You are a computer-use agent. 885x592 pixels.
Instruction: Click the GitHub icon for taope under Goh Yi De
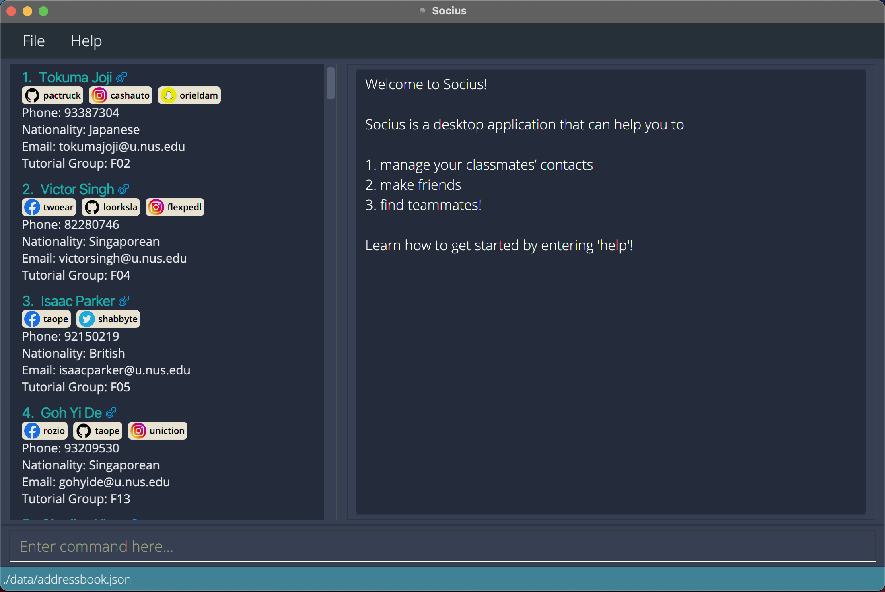pyautogui.click(x=84, y=431)
